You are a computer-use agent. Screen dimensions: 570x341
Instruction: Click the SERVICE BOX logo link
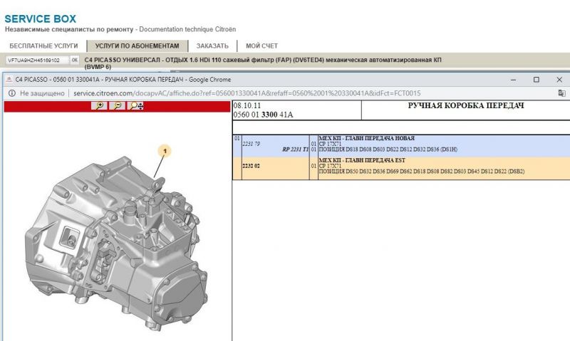click(40, 18)
